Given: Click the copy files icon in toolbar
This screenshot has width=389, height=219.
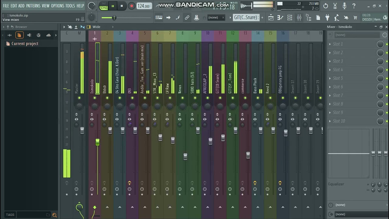Looking at the screenshot, I should click(x=318, y=18).
